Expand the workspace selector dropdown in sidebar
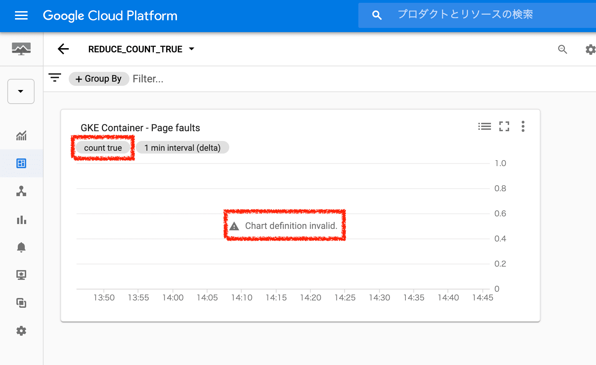 (x=21, y=91)
